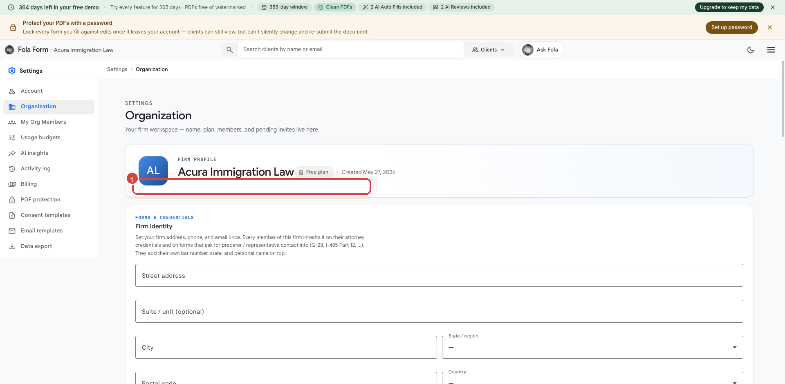The height and width of the screenshot is (384, 785).
Task: Click the My Org Members people icon
Action: (x=12, y=122)
